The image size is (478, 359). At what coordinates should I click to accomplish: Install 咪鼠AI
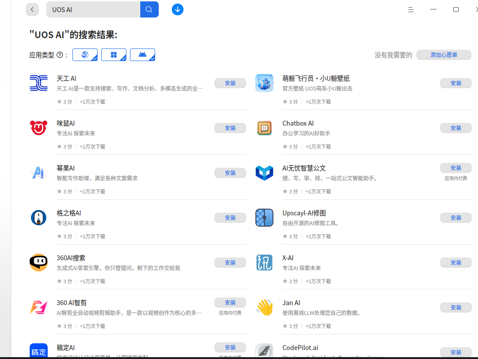click(230, 128)
